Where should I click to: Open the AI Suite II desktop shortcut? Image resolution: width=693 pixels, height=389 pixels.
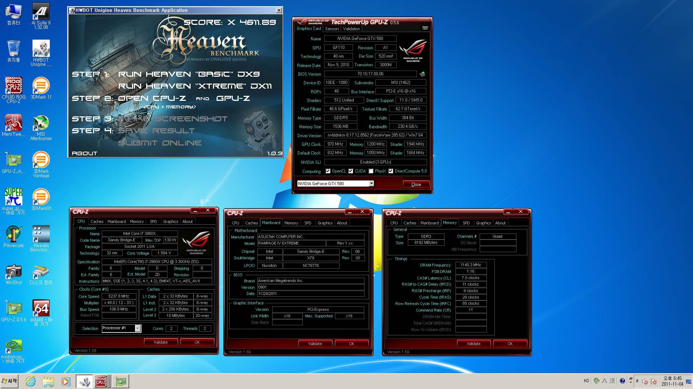click(41, 16)
